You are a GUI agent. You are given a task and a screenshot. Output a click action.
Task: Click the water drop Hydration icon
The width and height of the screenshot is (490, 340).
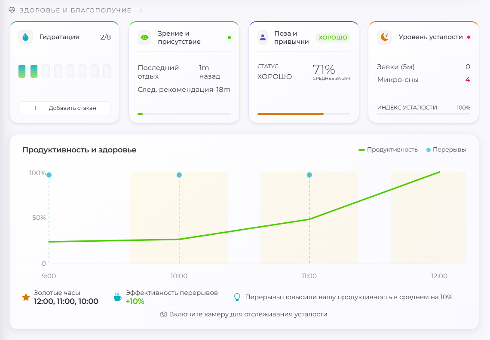pos(26,37)
